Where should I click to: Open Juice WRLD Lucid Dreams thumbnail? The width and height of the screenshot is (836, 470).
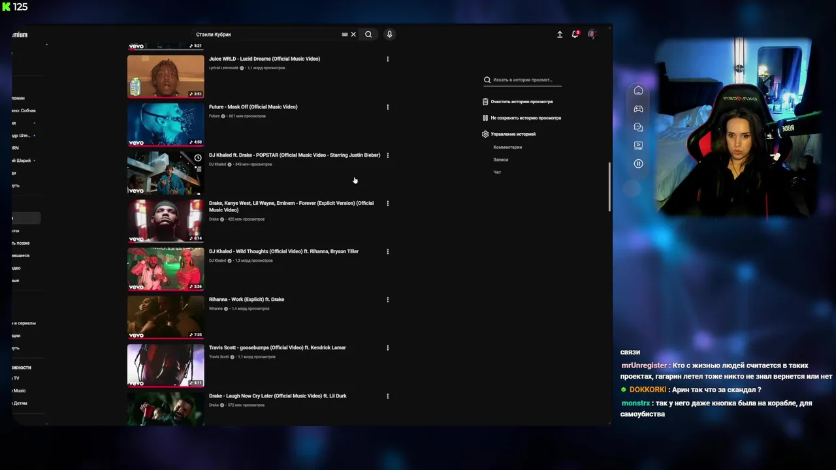[166, 76]
